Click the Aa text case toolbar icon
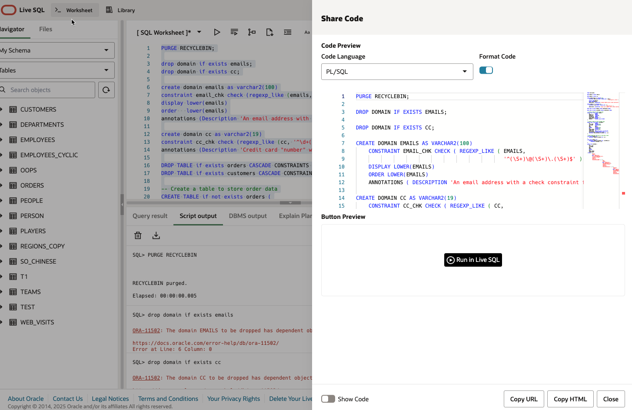This screenshot has width=632, height=410. [307, 32]
